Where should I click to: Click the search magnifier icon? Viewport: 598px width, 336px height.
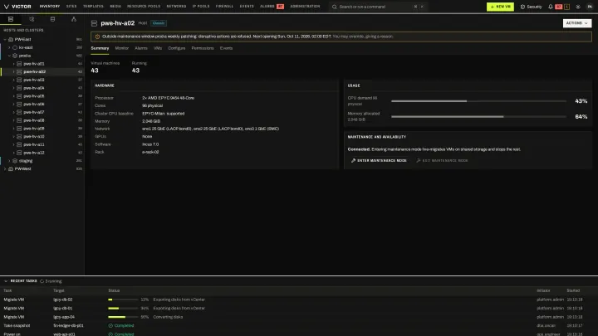pos(335,7)
